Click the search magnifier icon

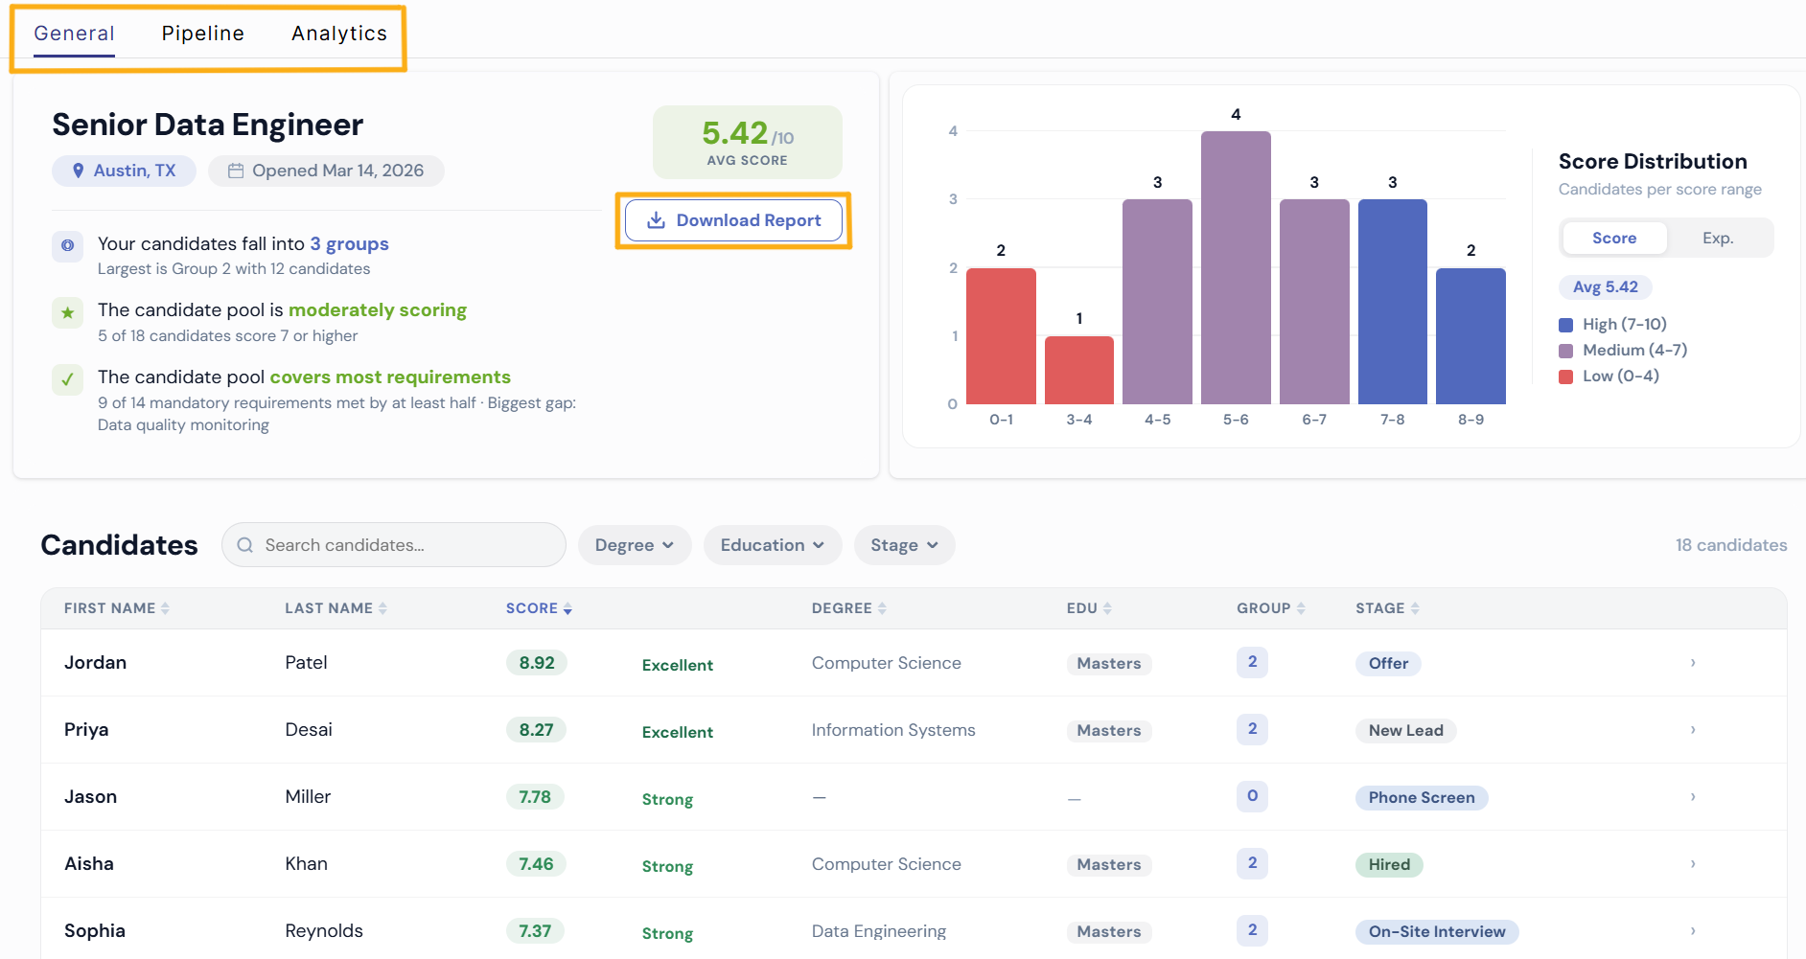tap(245, 545)
